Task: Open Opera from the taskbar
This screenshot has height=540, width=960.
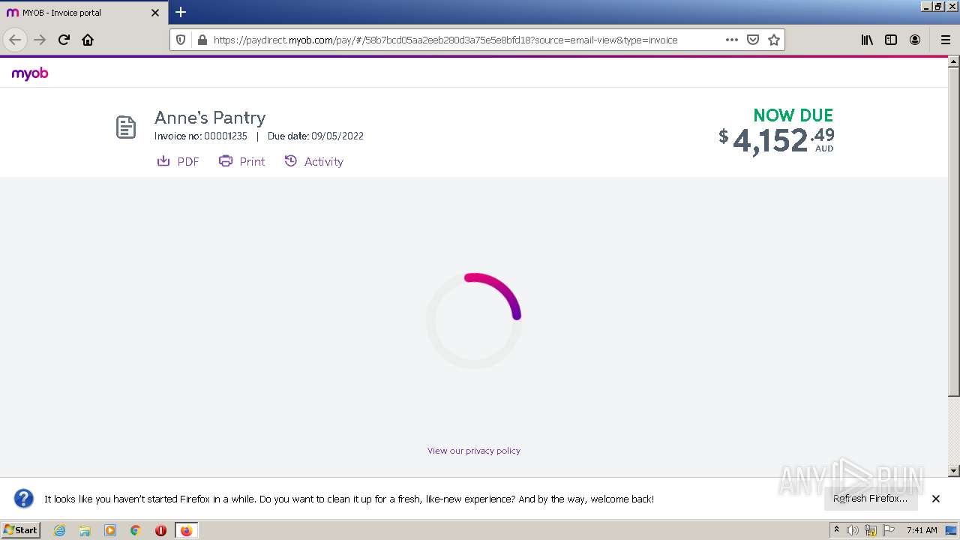Action: tap(160, 530)
